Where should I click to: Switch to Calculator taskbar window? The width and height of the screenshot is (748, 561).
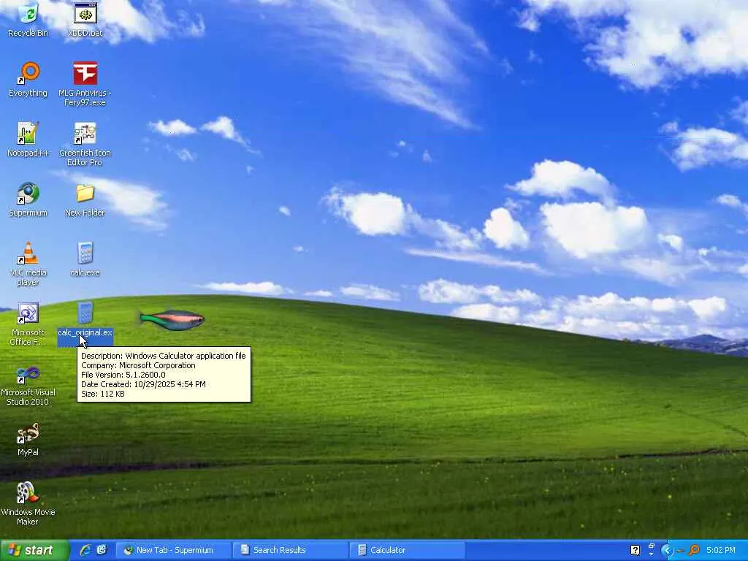click(x=408, y=550)
